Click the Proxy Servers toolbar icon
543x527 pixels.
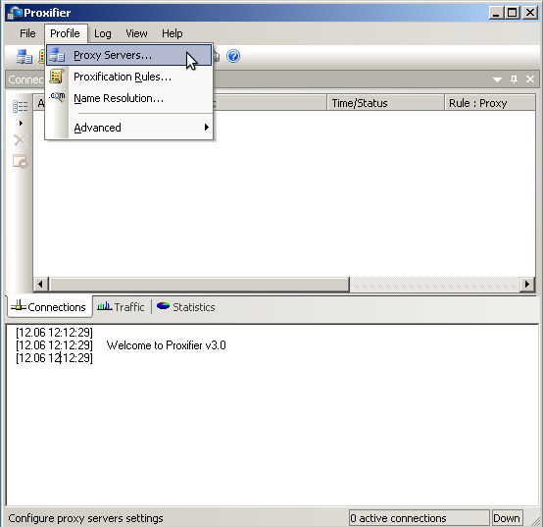[x=24, y=56]
